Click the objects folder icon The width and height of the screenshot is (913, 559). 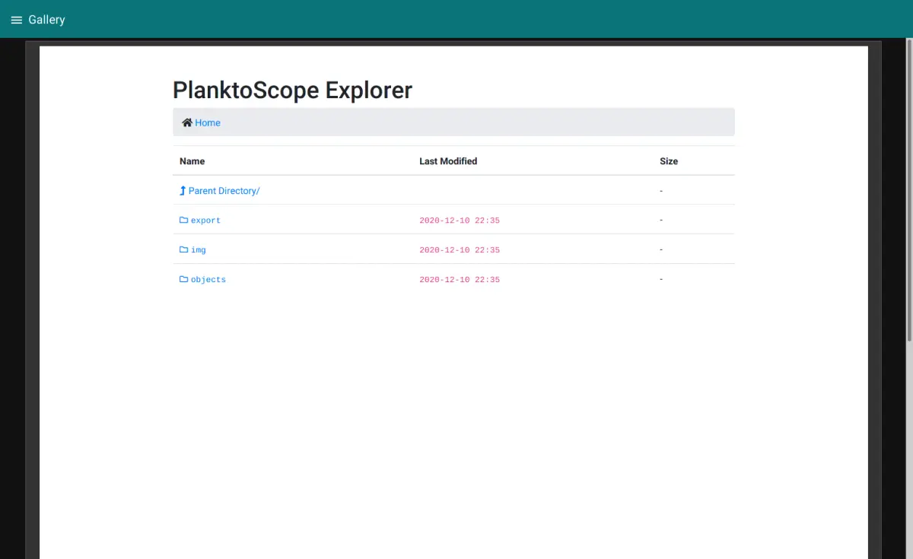click(183, 279)
